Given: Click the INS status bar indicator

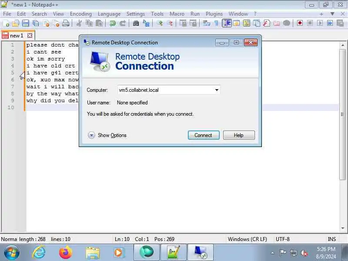Looking at the screenshot, I should click(x=331, y=239).
